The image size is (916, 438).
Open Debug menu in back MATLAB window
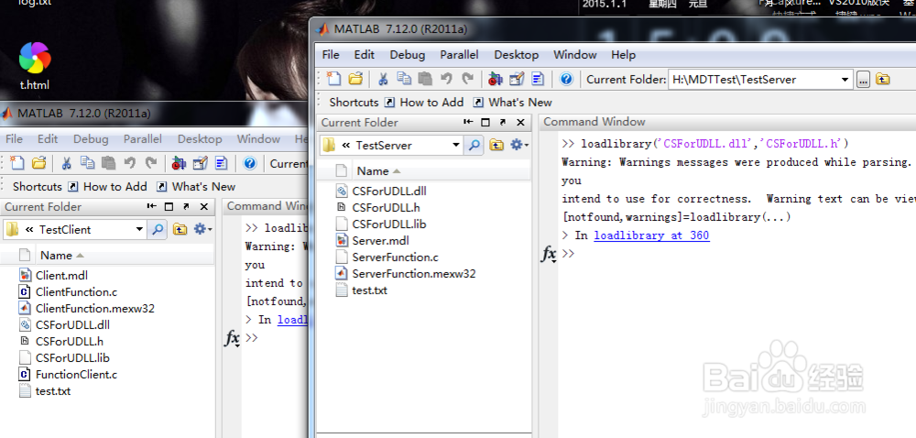coord(91,139)
